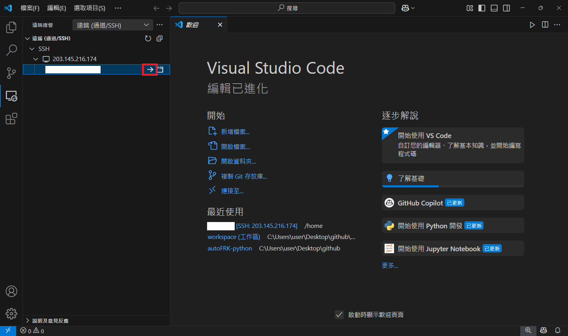The height and width of the screenshot is (336, 568).
Task: Customize layout icon in title bar
Action: tap(470, 8)
